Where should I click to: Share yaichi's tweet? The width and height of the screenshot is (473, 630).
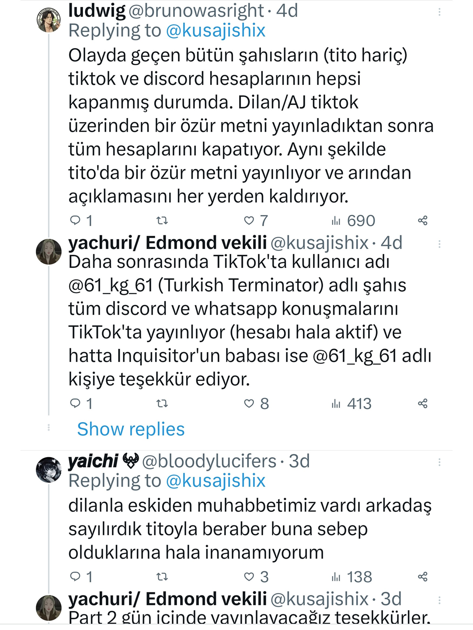pyautogui.click(x=422, y=577)
